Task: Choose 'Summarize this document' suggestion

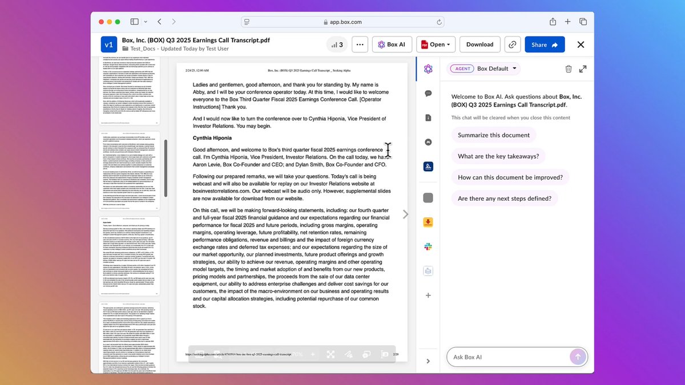Action: [494, 135]
